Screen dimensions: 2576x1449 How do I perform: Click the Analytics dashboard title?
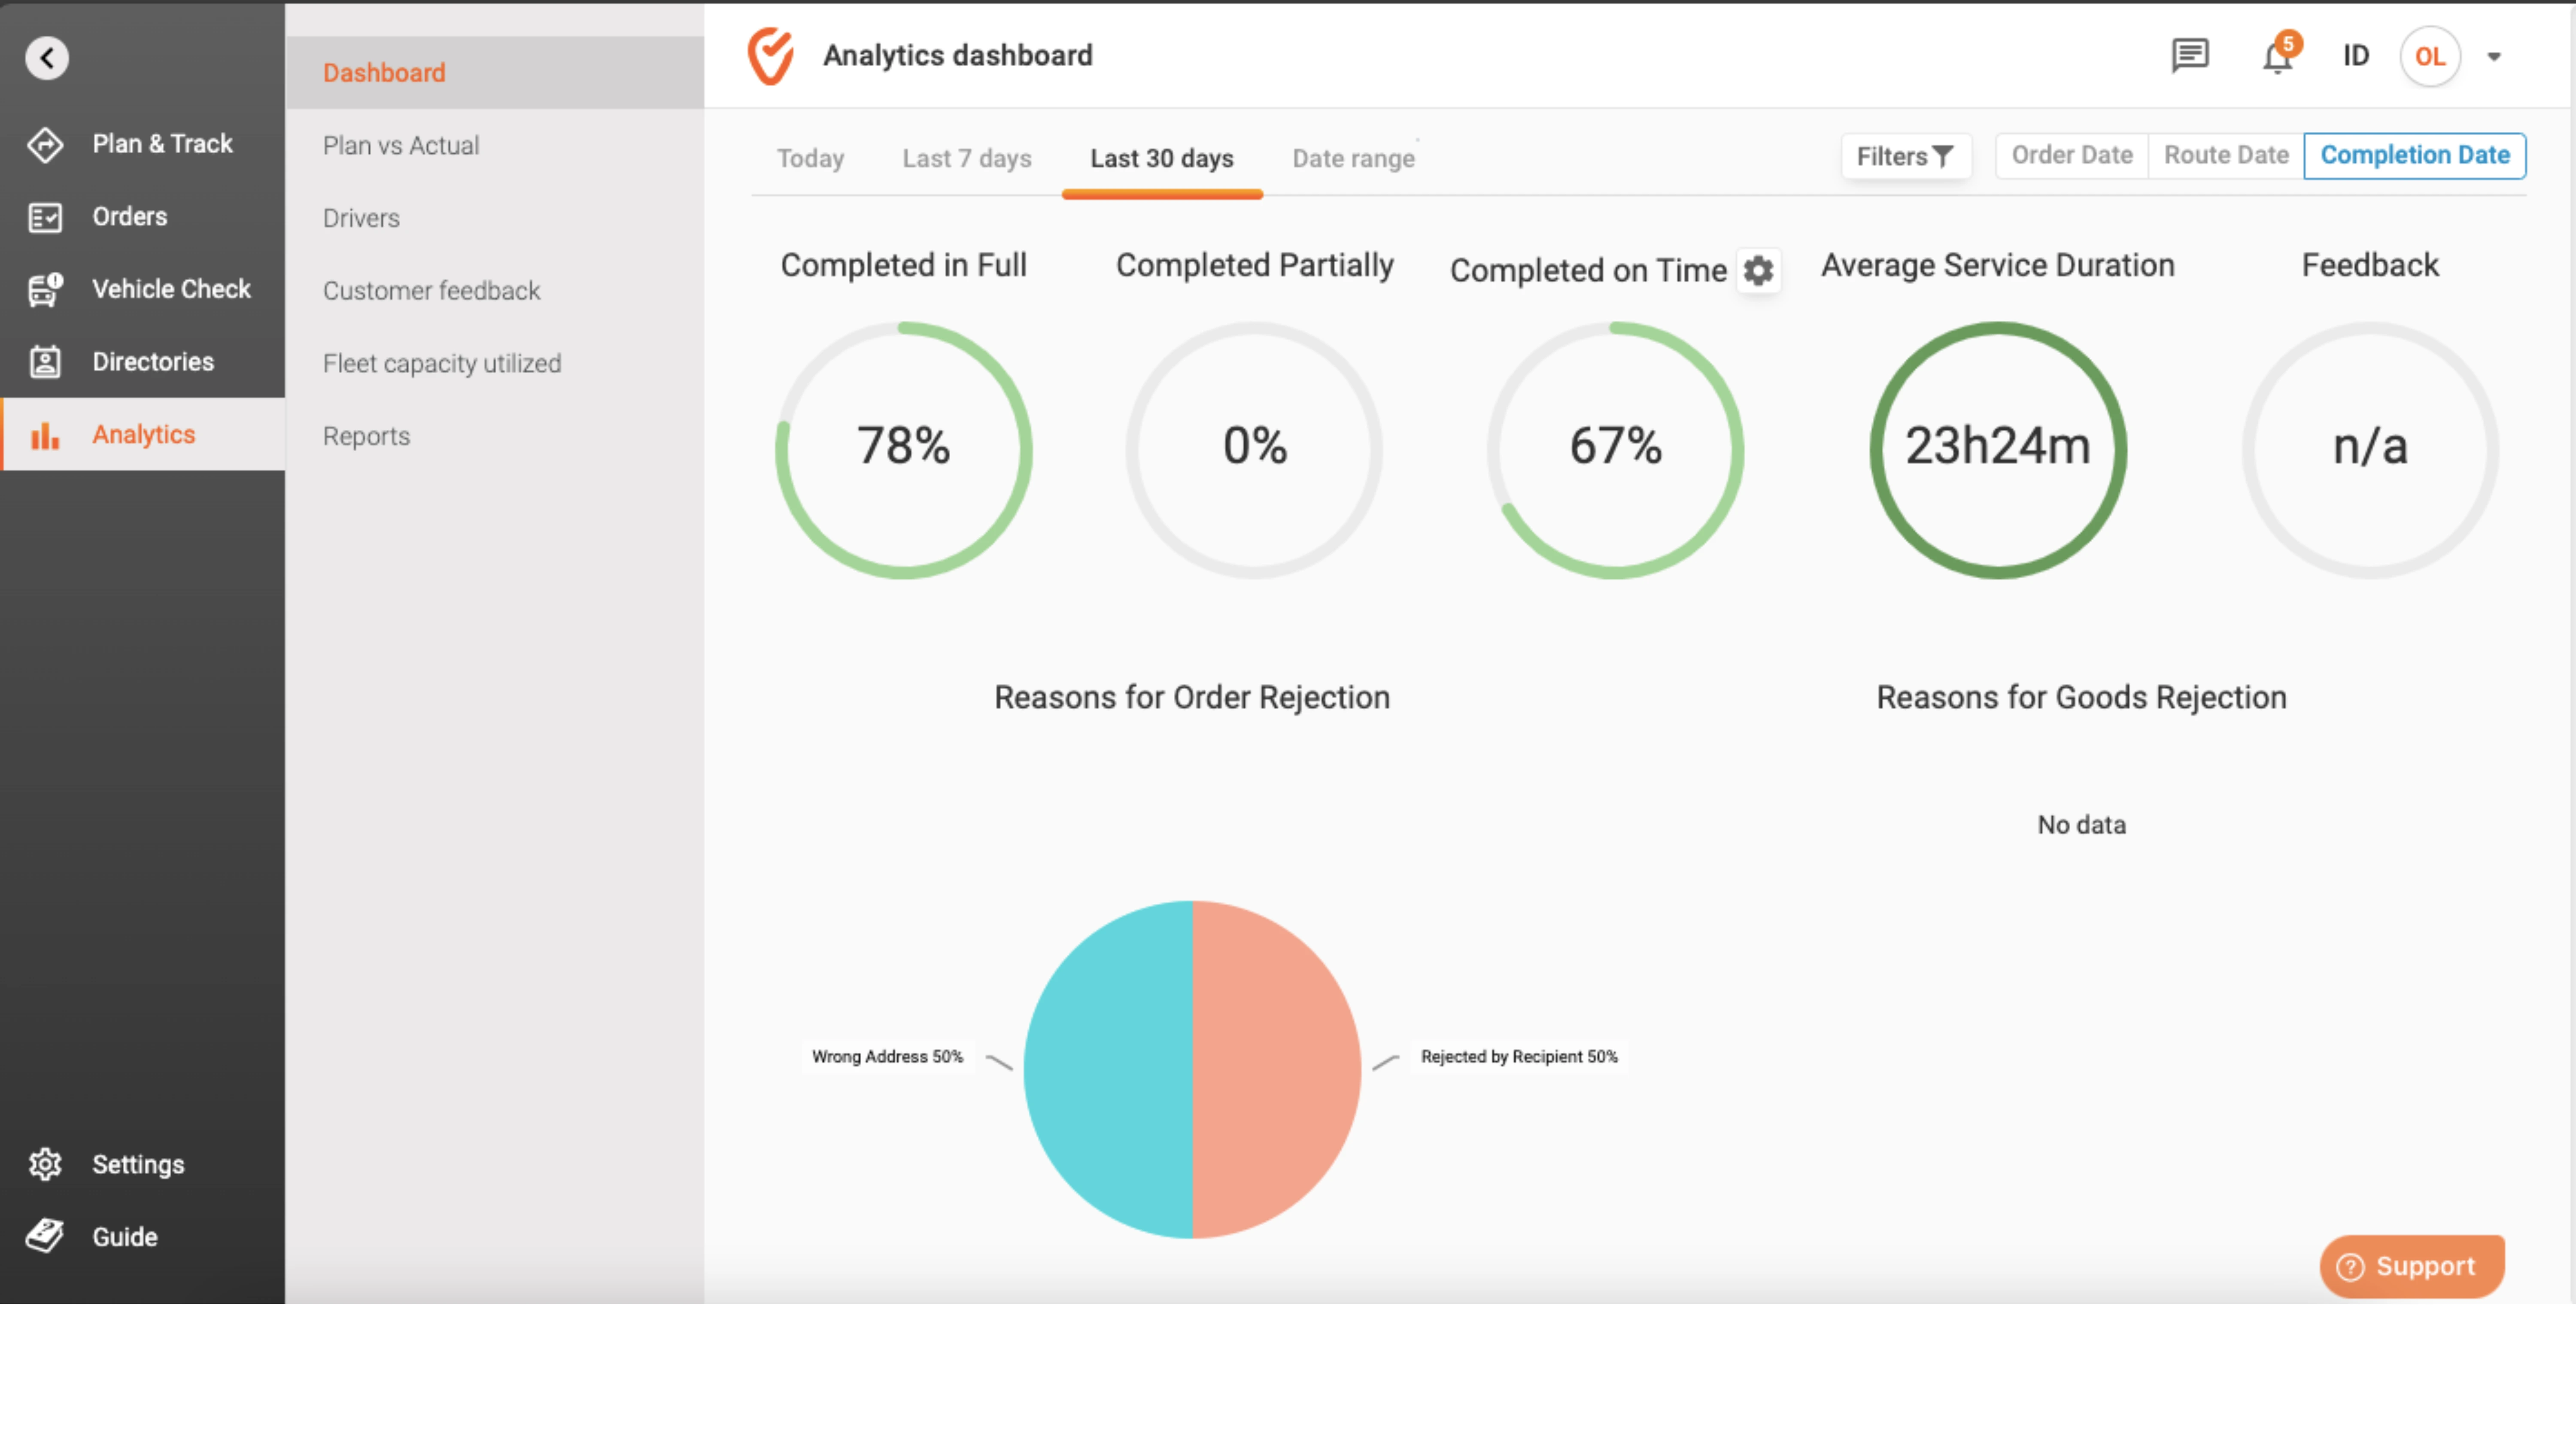point(957,55)
